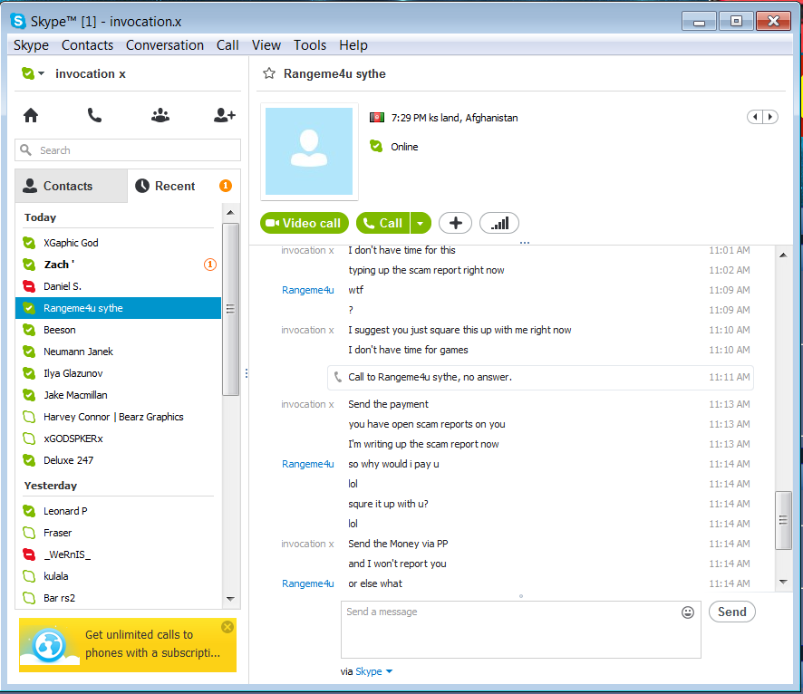This screenshot has width=803, height=694.
Task: Click the unread badge next to Zach
Action: tap(210, 265)
